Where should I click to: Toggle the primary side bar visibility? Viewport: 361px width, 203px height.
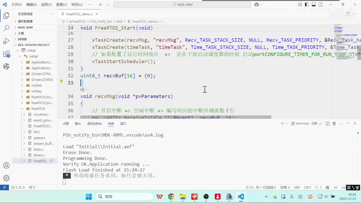coord(307,5)
